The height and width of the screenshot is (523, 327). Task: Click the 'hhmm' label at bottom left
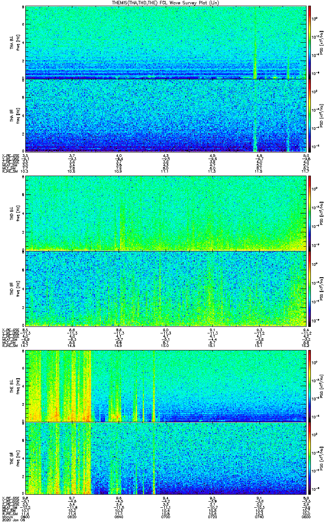point(7,517)
